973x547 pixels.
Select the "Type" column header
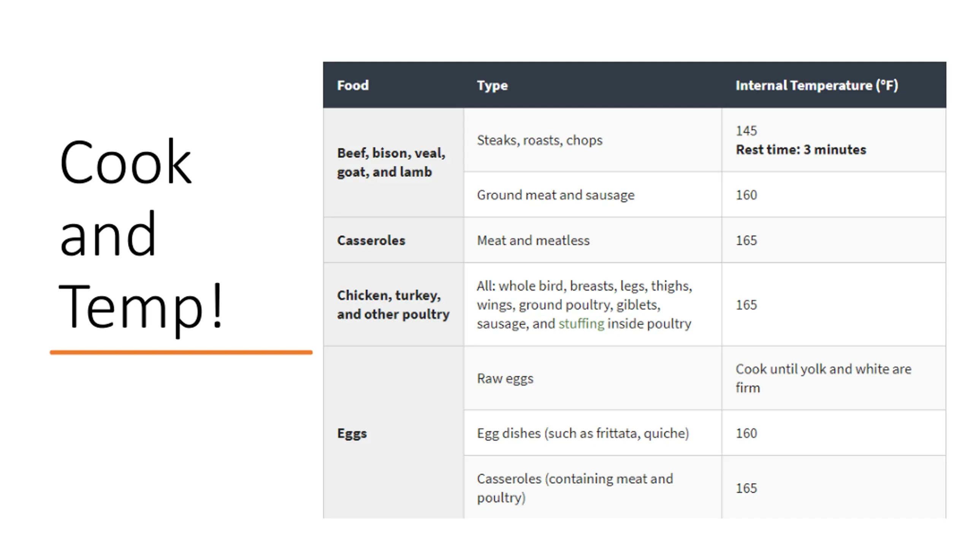coord(492,85)
